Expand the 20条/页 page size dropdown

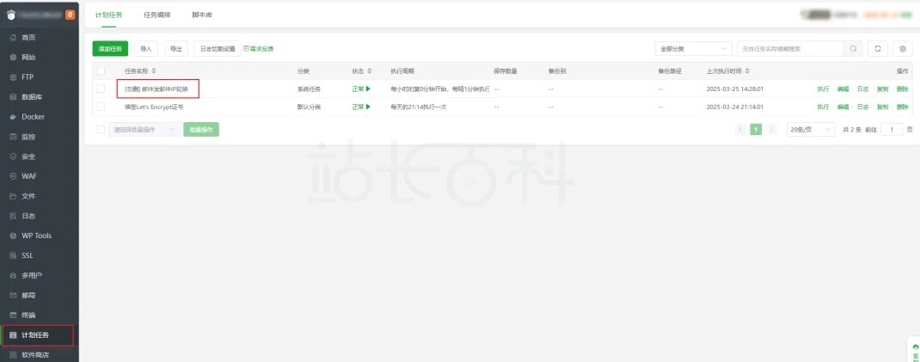pos(811,129)
